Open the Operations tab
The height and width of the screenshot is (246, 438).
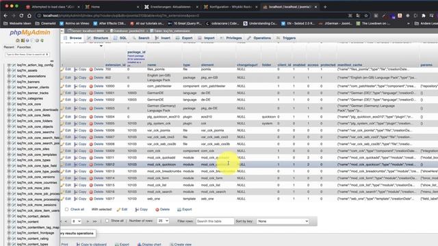259,38
